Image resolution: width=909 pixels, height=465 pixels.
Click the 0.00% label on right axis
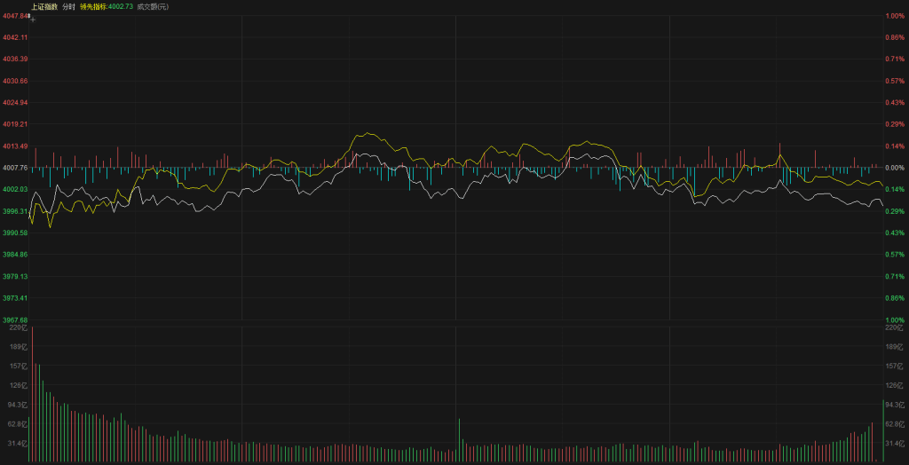[x=894, y=168]
